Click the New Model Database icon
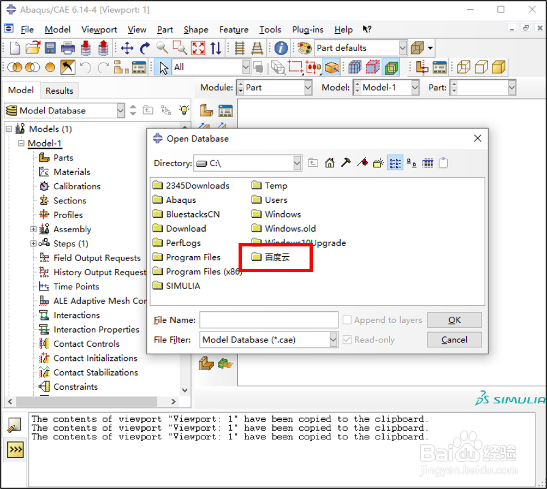The width and height of the screenshot is (547, 489). pyautogui.click(x=15, y=48)
